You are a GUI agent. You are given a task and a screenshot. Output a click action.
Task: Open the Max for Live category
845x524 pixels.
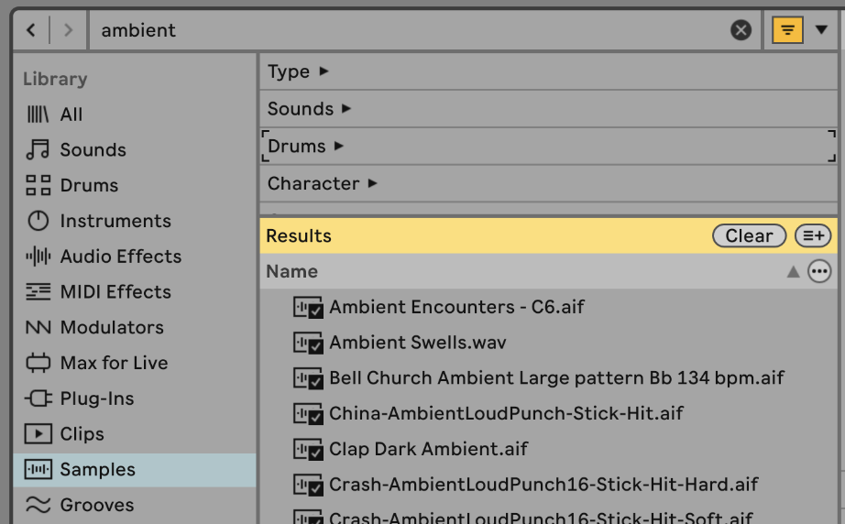click(114, 363)
